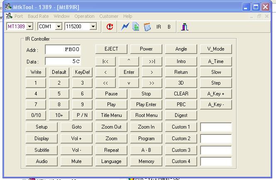Click the Zoom In button

point(146,127)
